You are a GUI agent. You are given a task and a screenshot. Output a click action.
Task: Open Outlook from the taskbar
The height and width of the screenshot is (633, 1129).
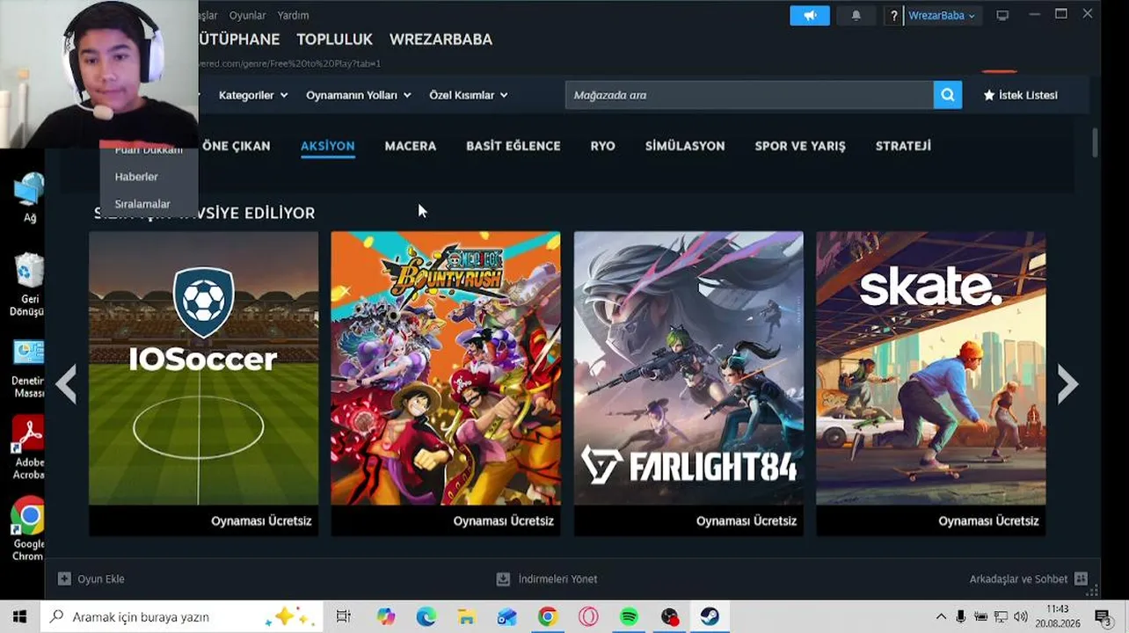507,616
